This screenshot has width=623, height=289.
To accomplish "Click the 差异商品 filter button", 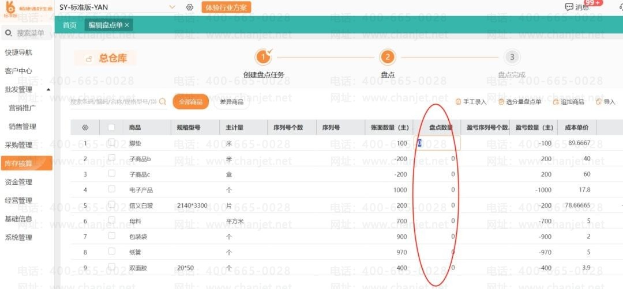I will 232,102.
